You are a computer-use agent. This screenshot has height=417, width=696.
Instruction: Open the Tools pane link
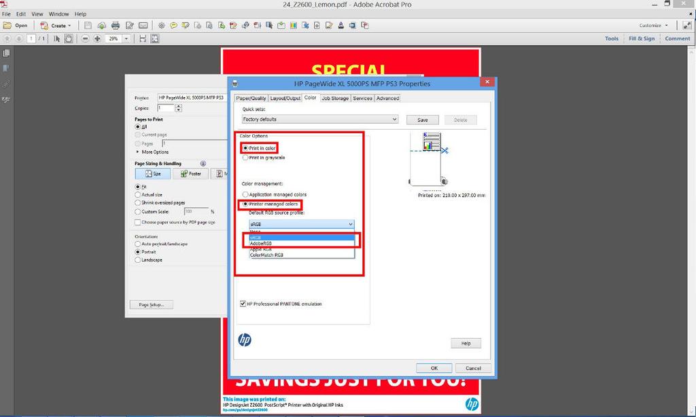click(x=612, y=39)
